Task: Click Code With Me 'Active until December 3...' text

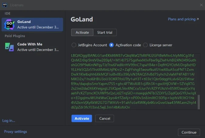Action: click(x=38, y=50)
